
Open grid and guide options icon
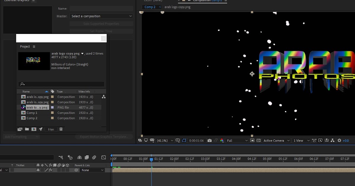(x=177, y=141)
